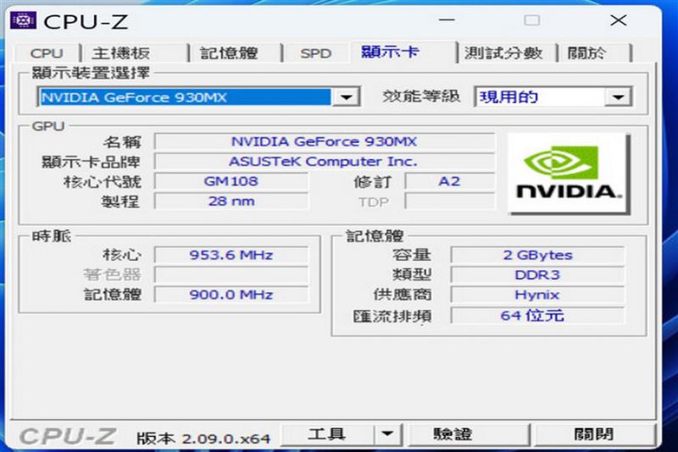Click the 953.6 MHz core clock value
The width and height of the screenshot is (678, 452).
point(231,255)
